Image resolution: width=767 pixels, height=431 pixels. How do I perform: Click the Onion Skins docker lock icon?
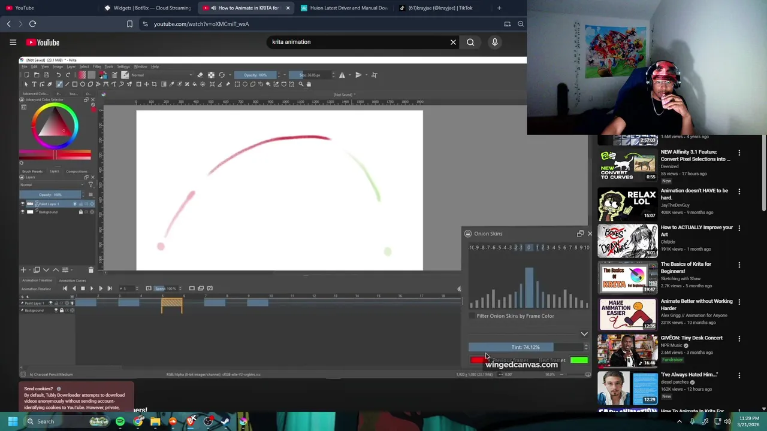click(x=468, y=233)
